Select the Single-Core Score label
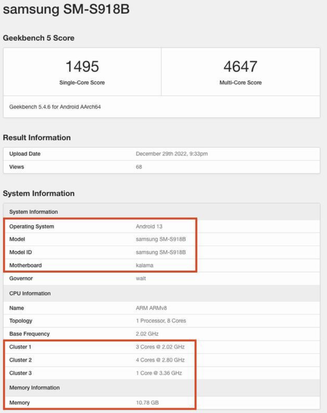327x413 pixels. (x=82, y=83)
